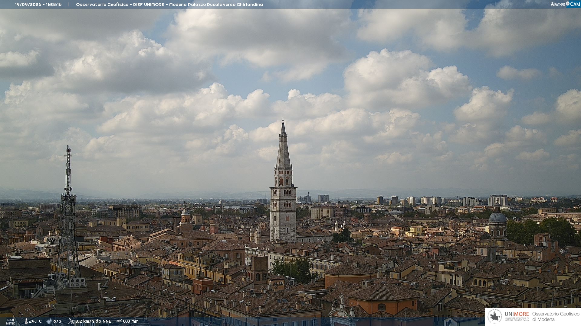Click the Ghirlandina tower spire

click(x=283, y=145)
